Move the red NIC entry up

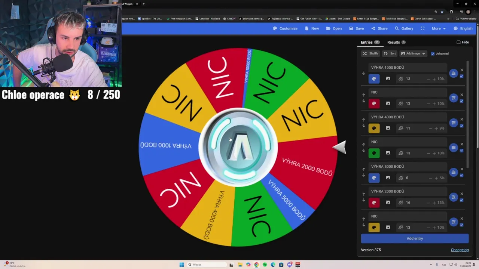(x=364, y=95)
